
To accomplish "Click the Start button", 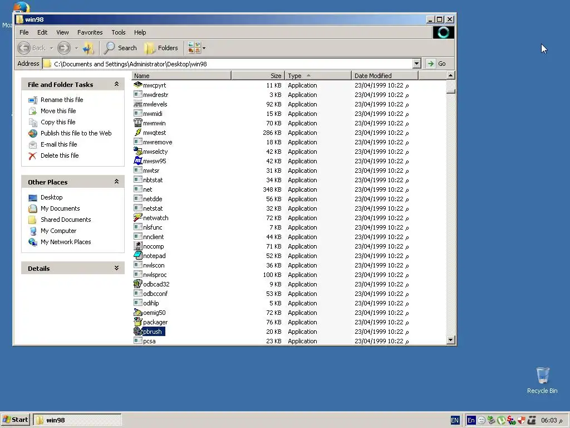I will coord(15,420).
